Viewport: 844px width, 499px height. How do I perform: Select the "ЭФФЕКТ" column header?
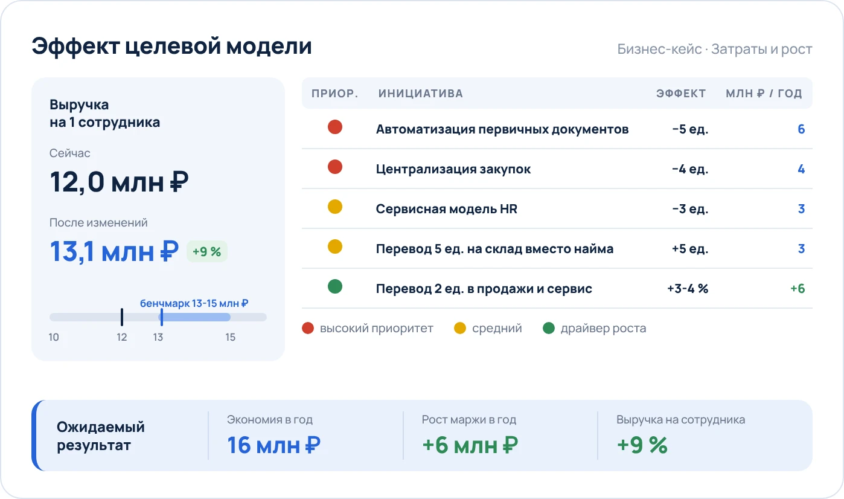point(681,94)
